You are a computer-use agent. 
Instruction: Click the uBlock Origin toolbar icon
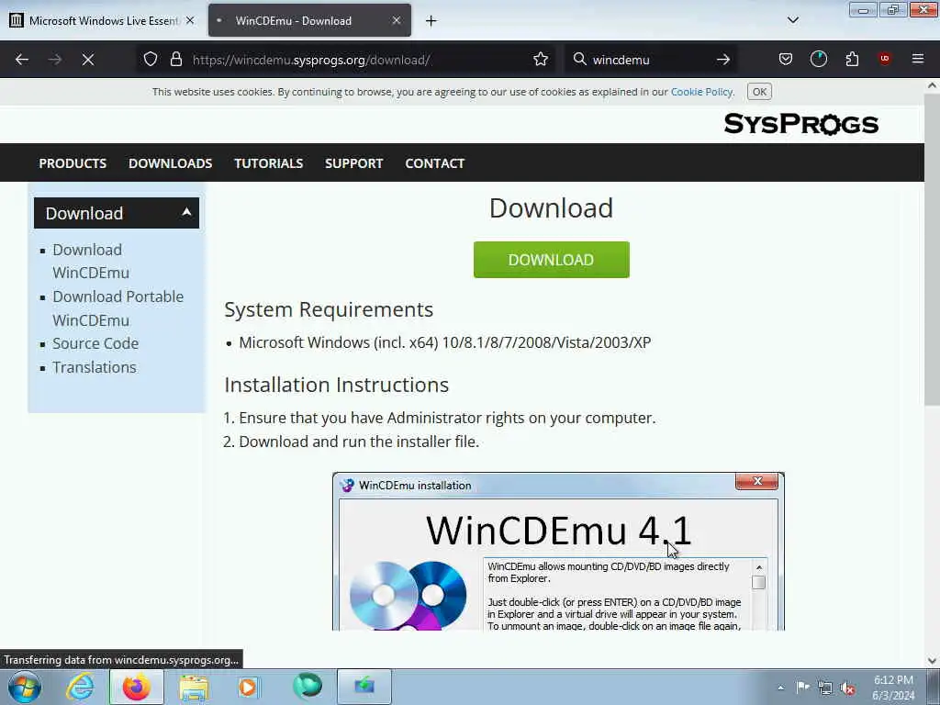tap(885, 59)
